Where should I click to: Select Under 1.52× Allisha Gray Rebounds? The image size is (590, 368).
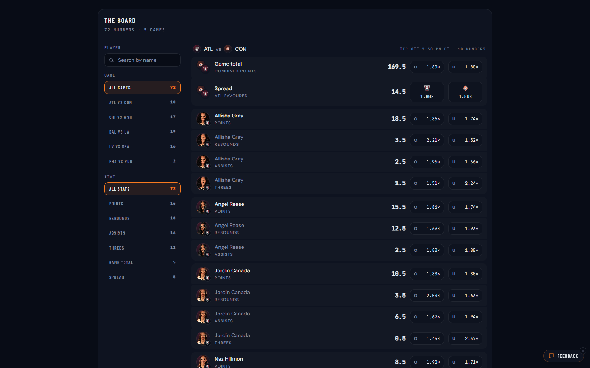point(465,140)
